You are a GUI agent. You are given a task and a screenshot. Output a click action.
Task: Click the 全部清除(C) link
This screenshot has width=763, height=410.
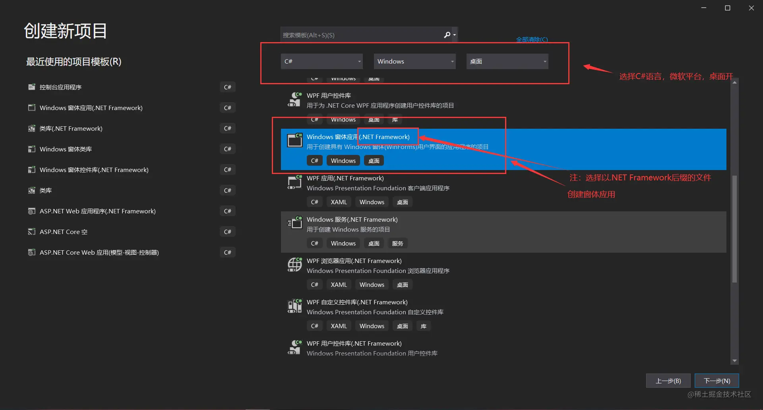click(x=532, y=39)
